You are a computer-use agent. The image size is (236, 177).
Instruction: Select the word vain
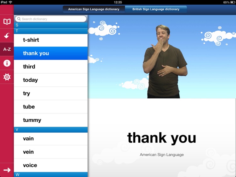[51, 139]
